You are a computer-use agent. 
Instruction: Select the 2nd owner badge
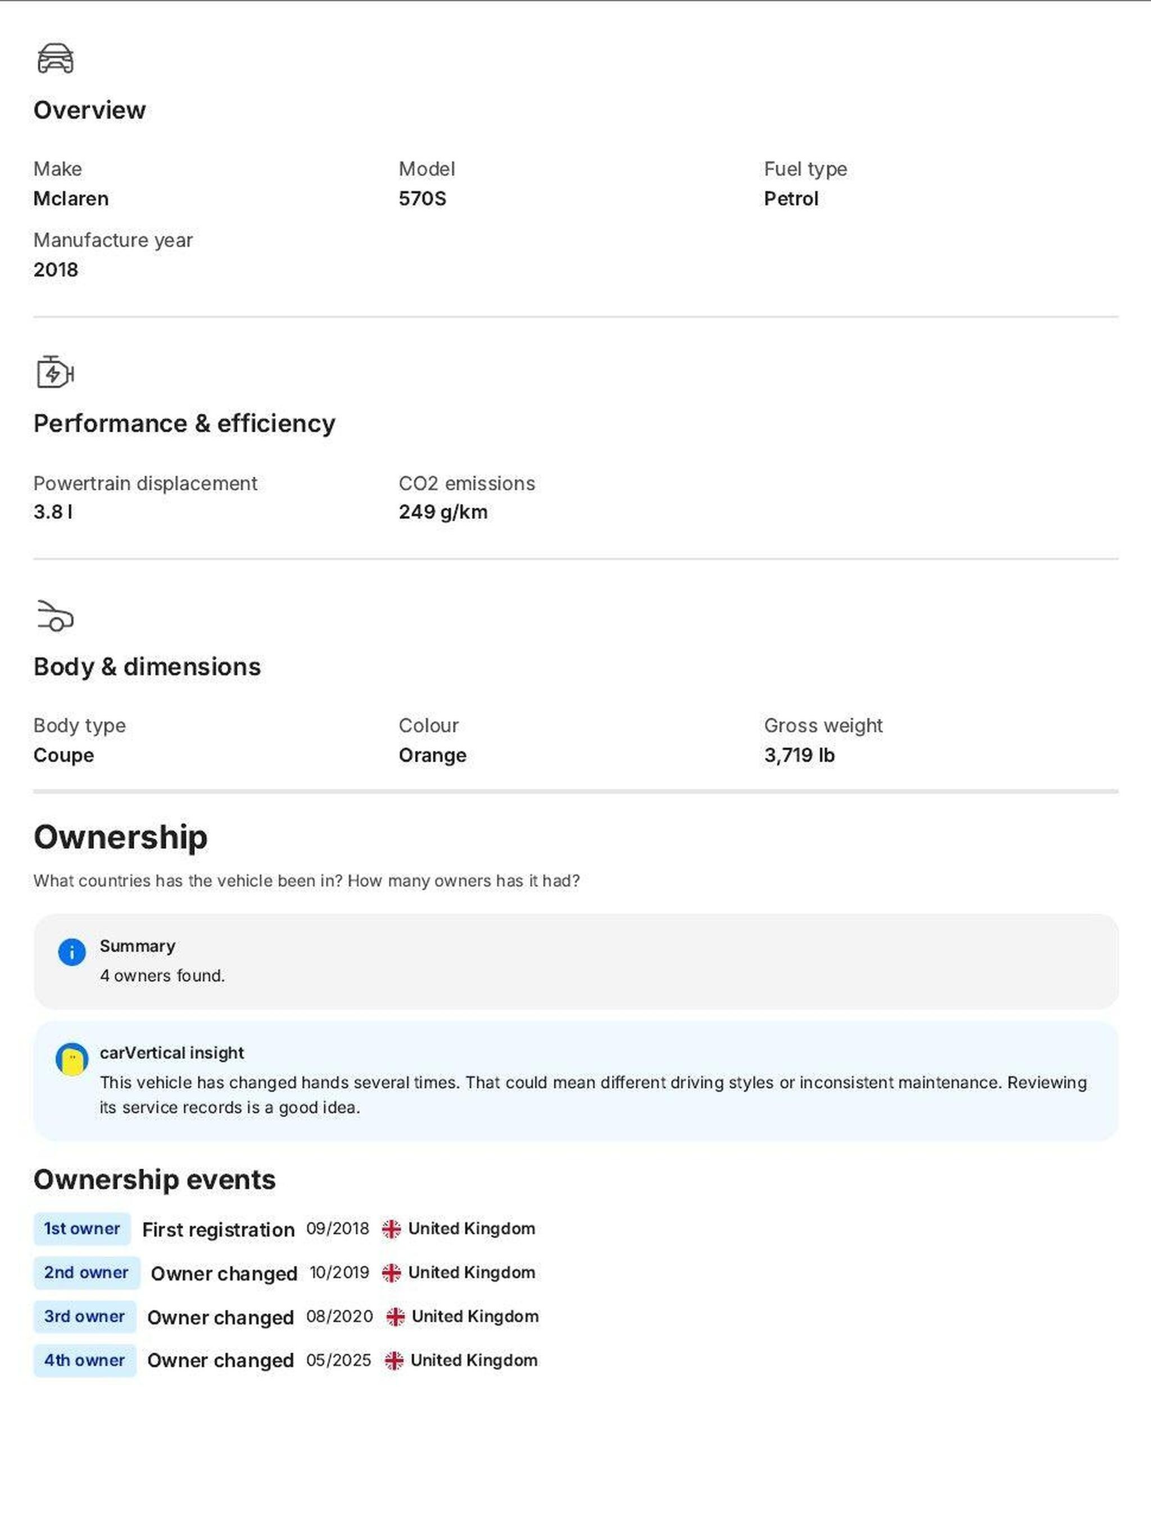click(x=86, y=1273)
